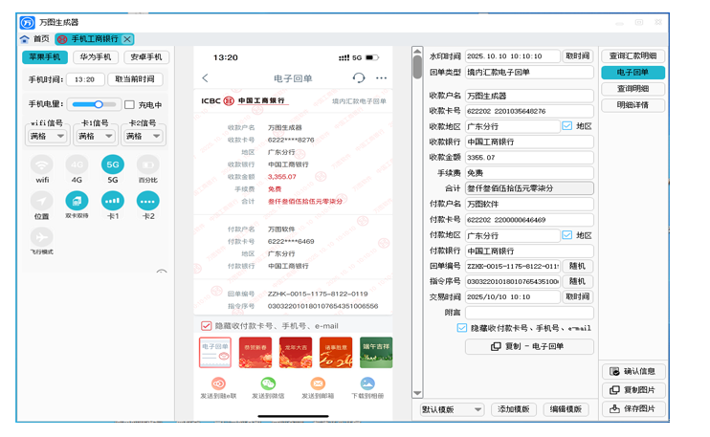Image resolution: width=710 pixels, height=437 pixels.
Task: Toggle the dual SIM (双卡双待) icon
Action: click(77, 201)
